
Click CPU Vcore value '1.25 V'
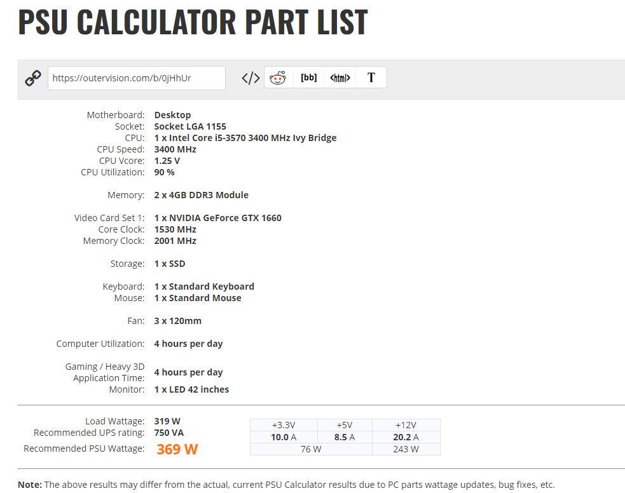(167, 161)
